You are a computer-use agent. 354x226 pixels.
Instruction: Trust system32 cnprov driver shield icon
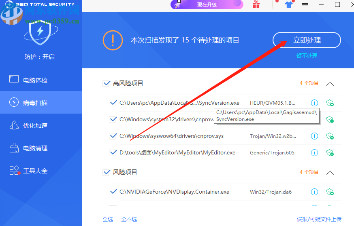[x=330, y=119]
